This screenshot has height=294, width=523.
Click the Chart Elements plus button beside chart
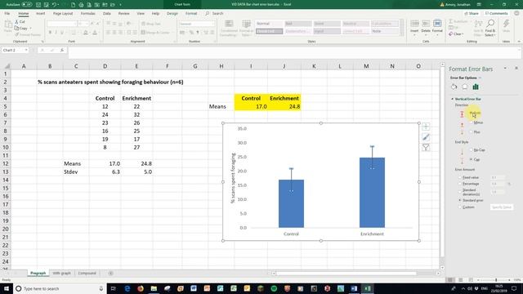(x=426, y=127)
